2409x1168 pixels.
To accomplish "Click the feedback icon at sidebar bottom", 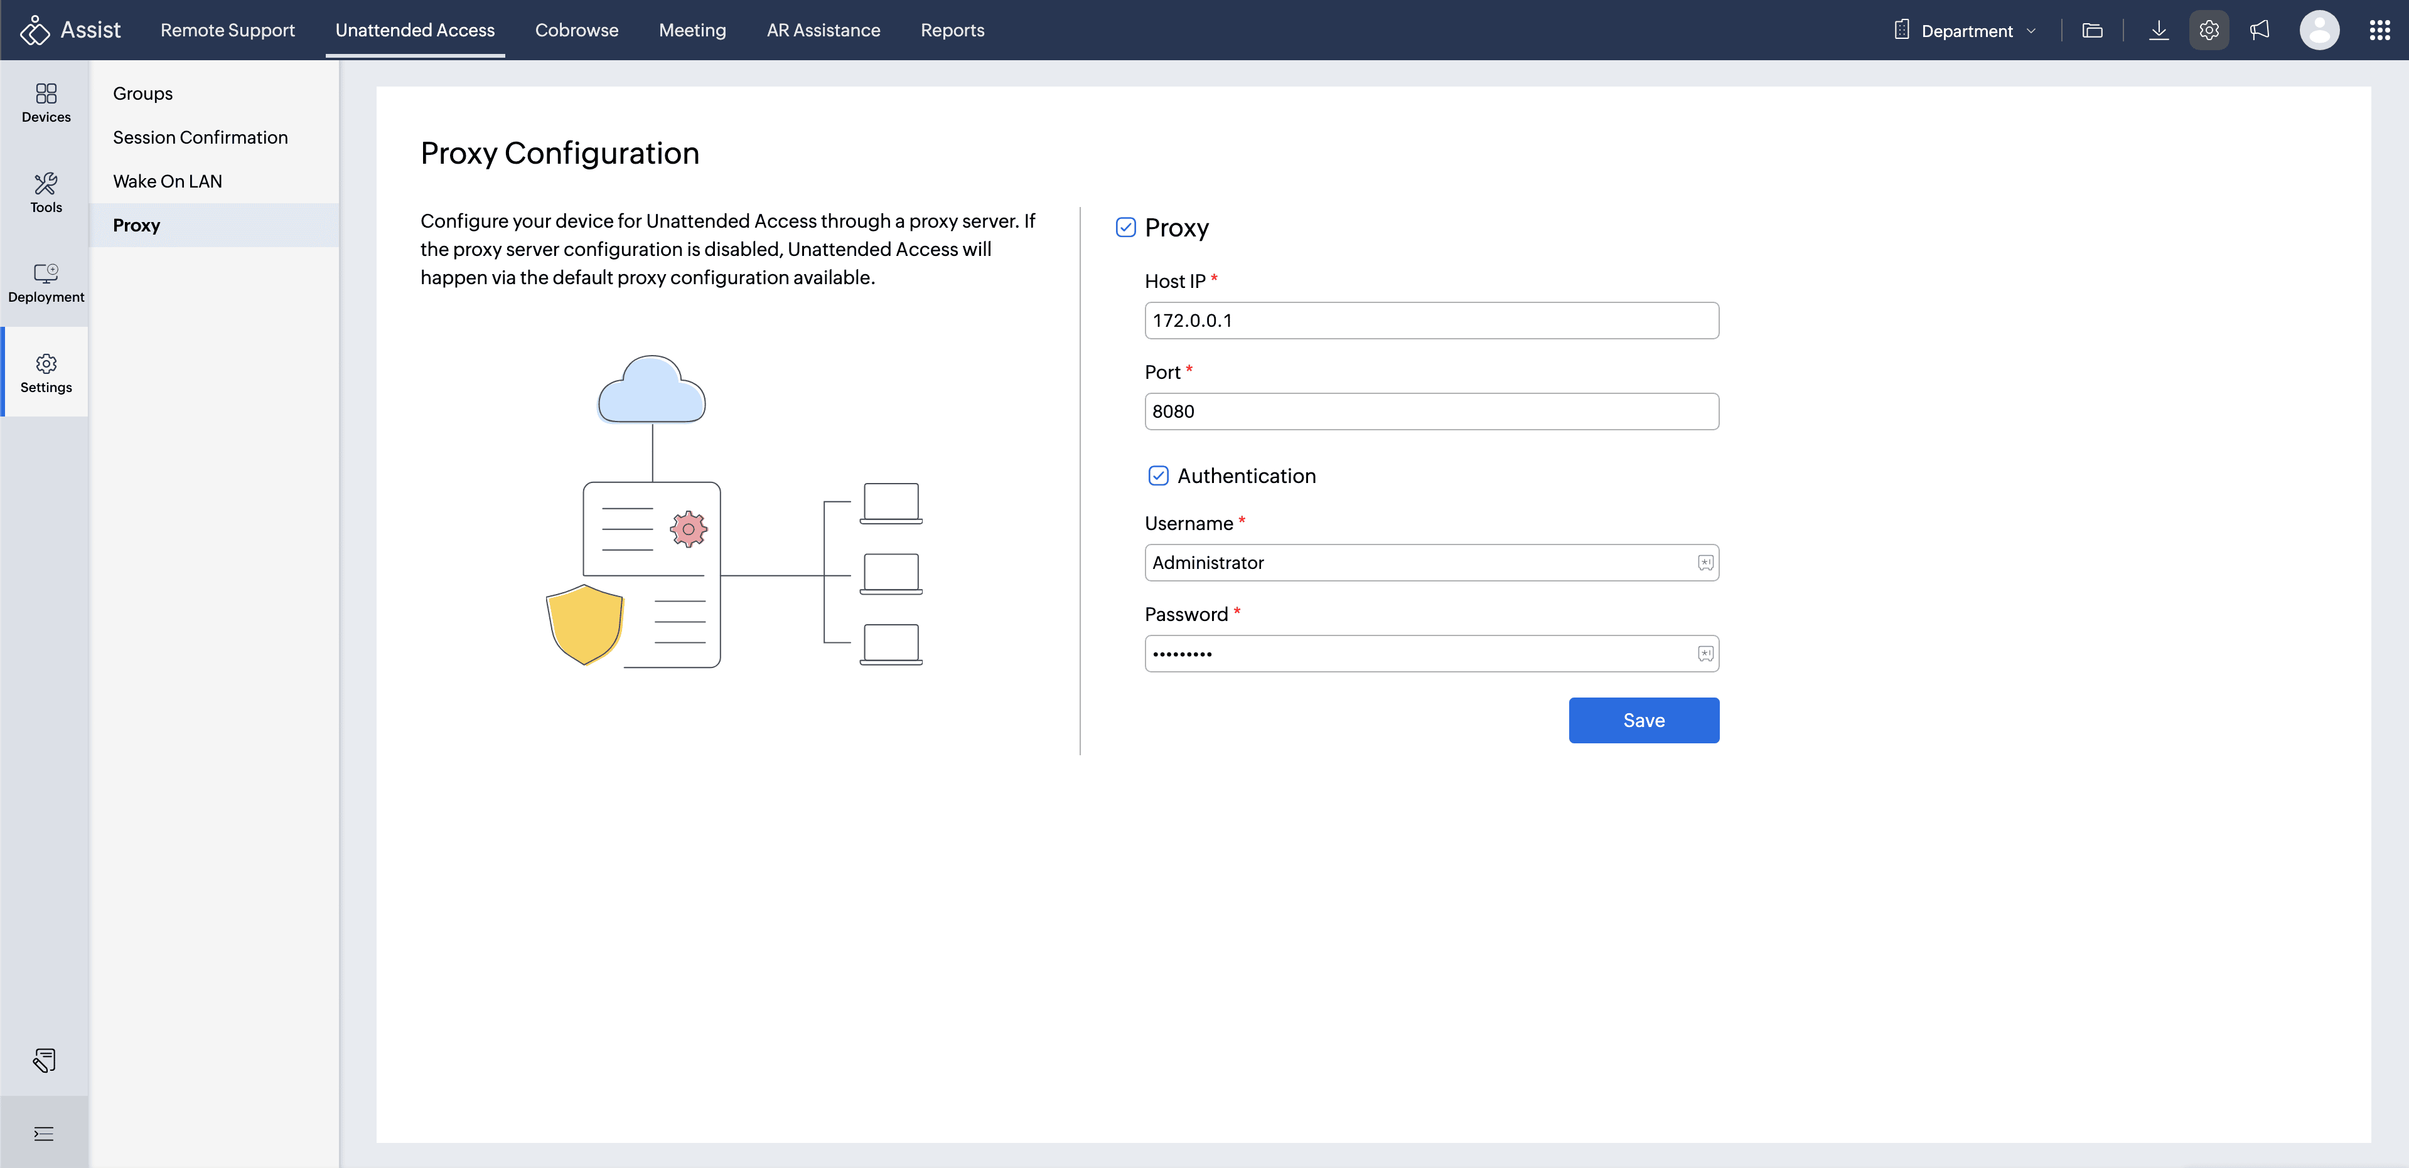I will pyautogui.click(x=44, y=1059).
